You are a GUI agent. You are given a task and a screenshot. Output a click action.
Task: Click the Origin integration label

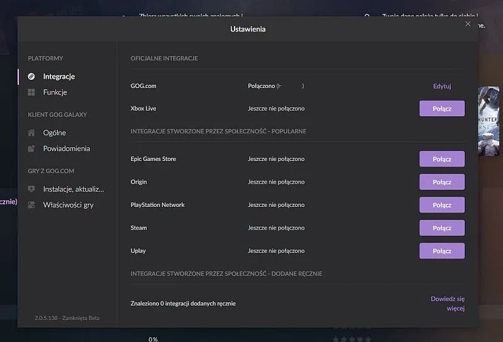[x=138, y=182]
